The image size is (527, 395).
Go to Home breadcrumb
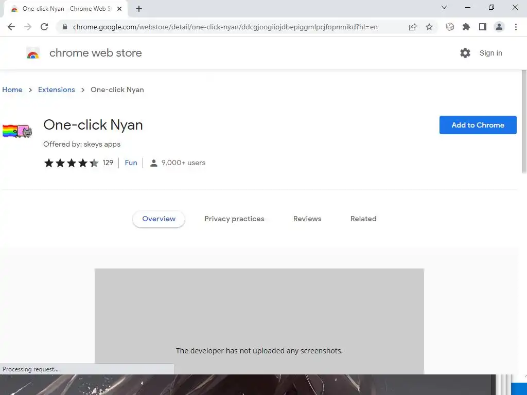coord(12,89)
